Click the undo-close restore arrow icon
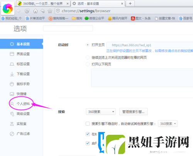 (43, 11)
